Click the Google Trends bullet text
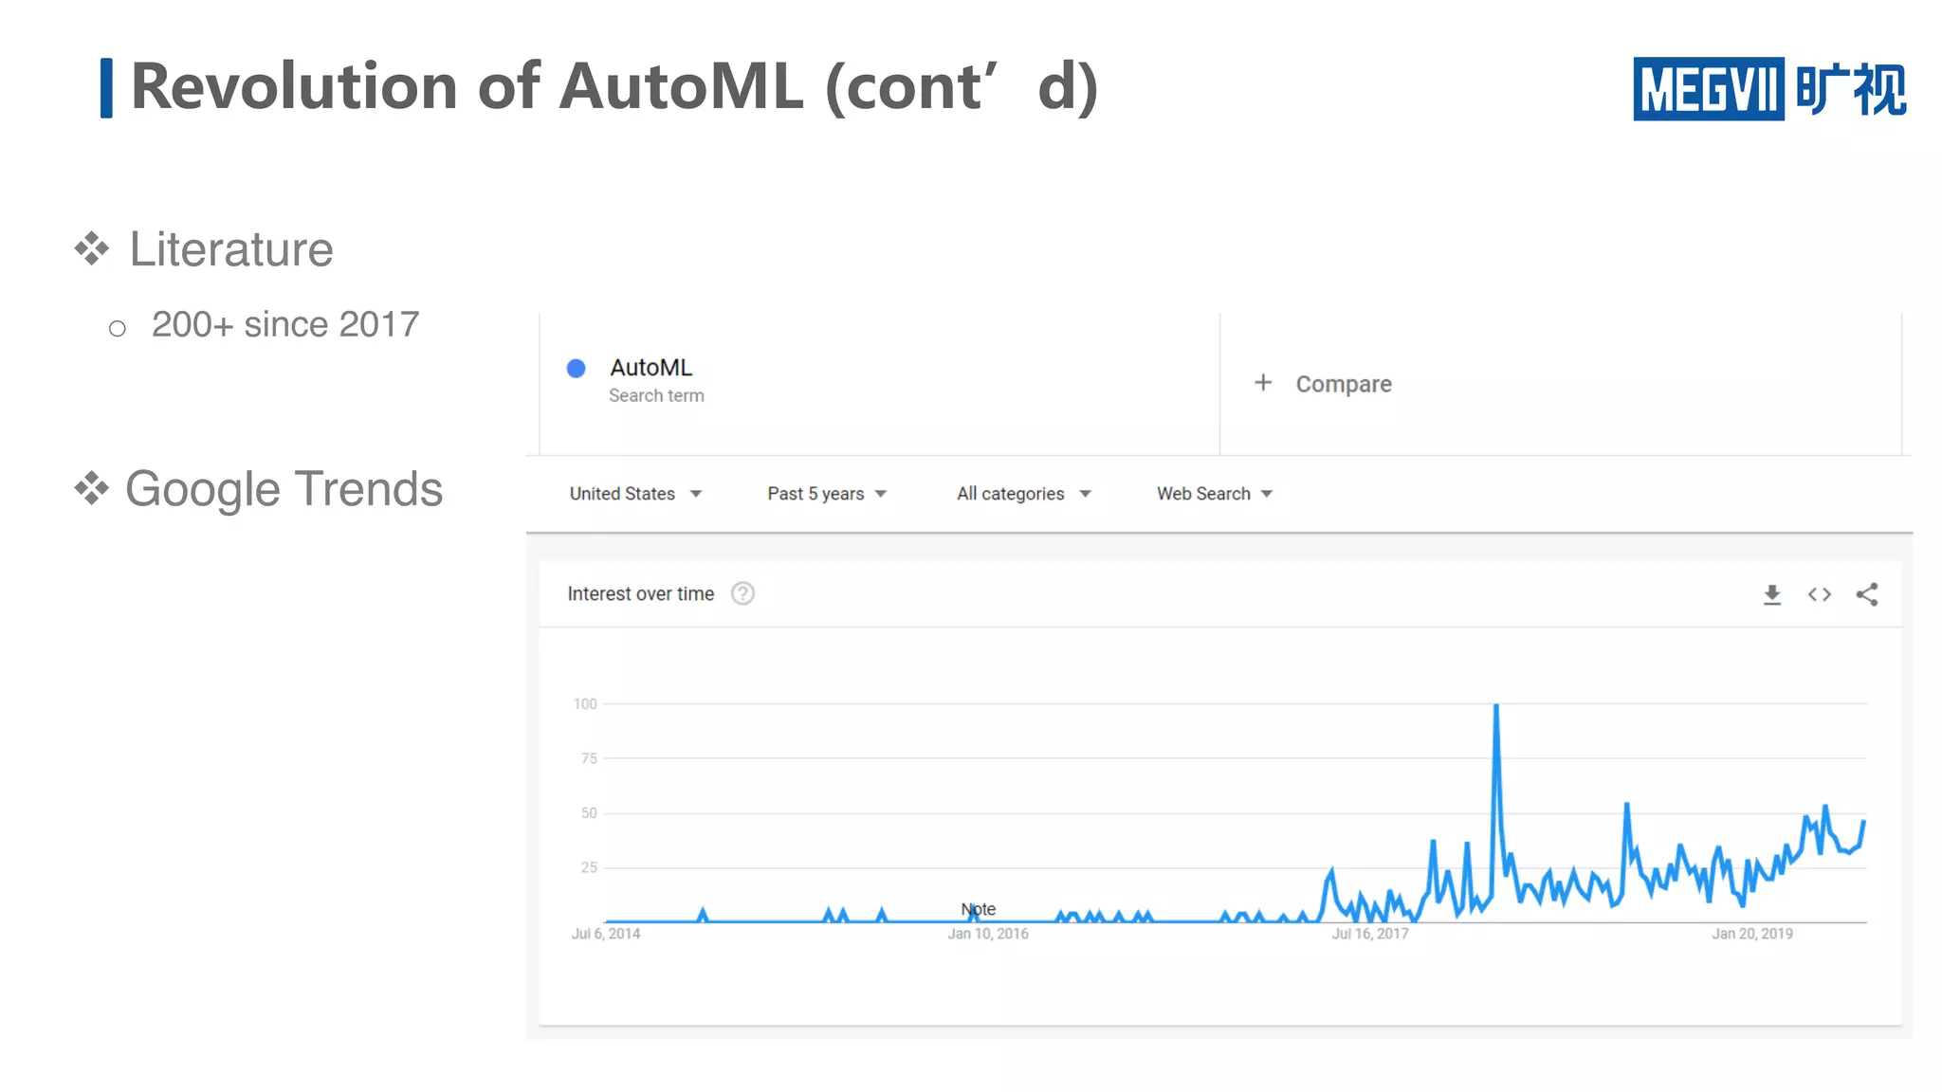Viewport: 1942px width, 1092px height. tap(284, 489)
